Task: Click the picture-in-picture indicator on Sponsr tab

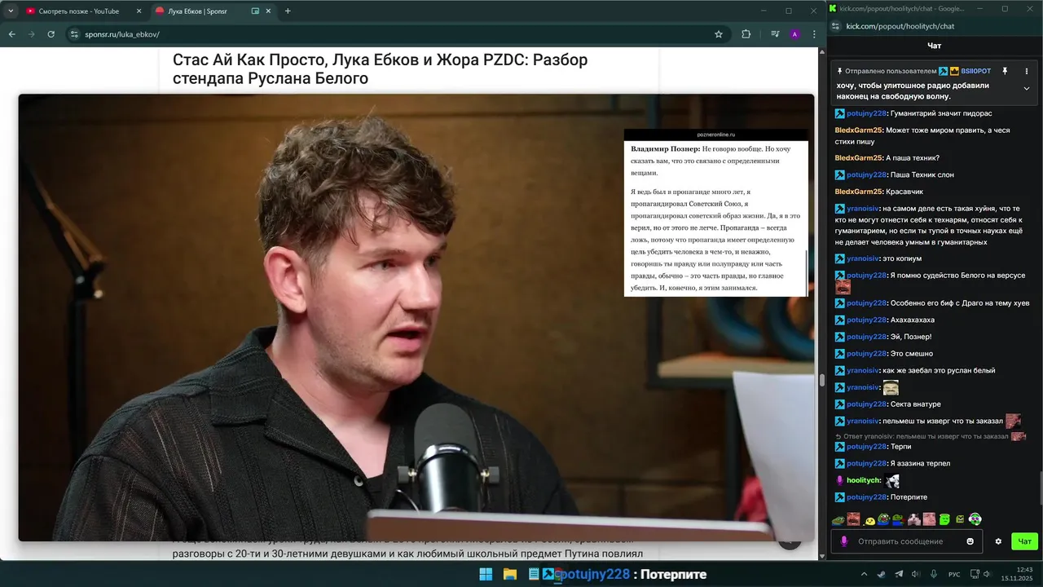Action: click(255, 11)
